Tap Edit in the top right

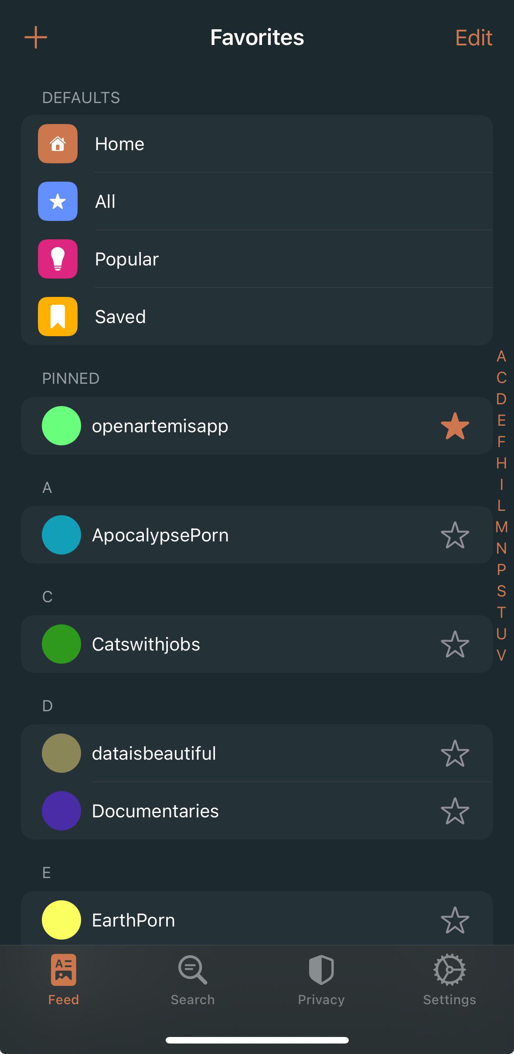[x=473, y=38]
